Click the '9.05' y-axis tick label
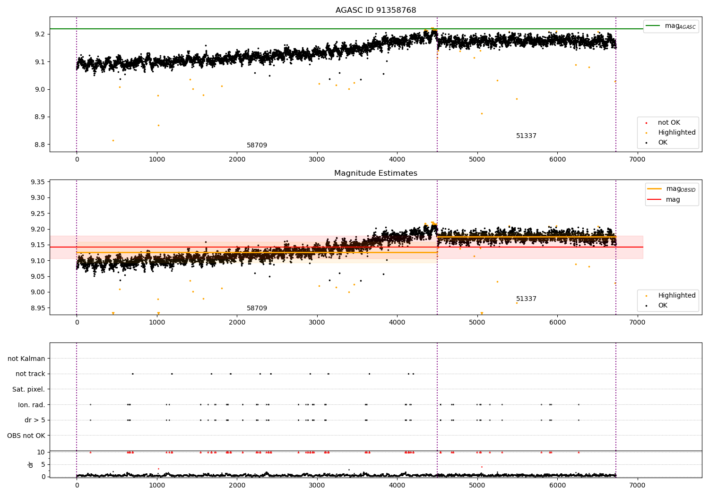709x496 pixels. (38, 277)
